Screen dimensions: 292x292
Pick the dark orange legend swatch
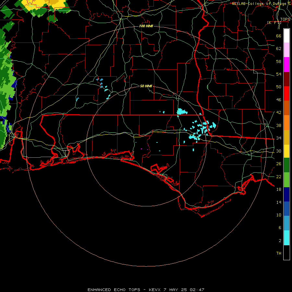click(x=286, y=108)
